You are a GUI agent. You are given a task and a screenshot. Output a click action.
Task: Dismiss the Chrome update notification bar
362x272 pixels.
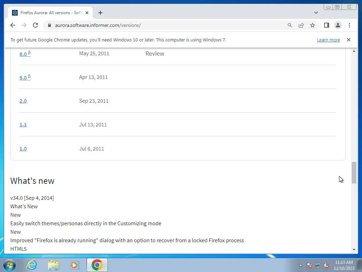coord(348,40)
